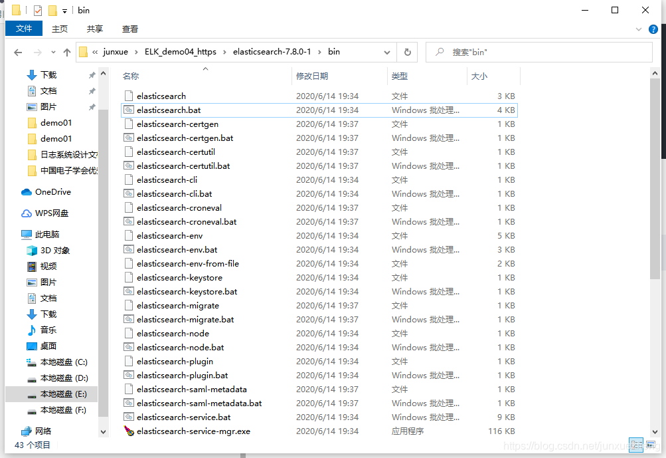Open recent locations dropdown arrow
The height and width of the screenshot is (458, 666).
pos(53,53)
